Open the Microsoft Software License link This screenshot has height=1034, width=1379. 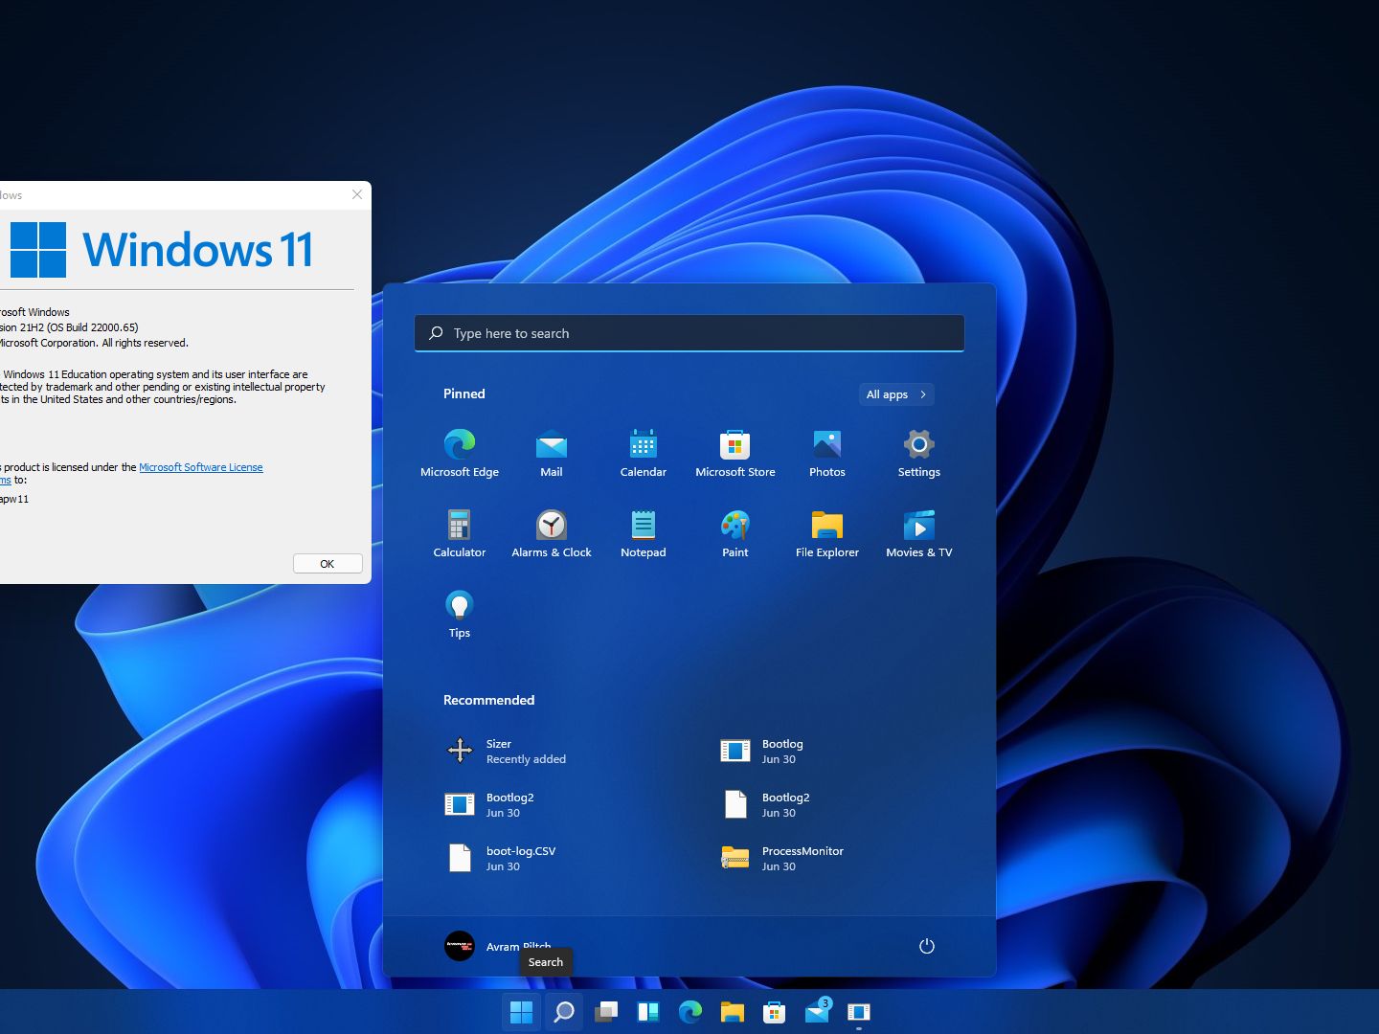coord(201,467)
